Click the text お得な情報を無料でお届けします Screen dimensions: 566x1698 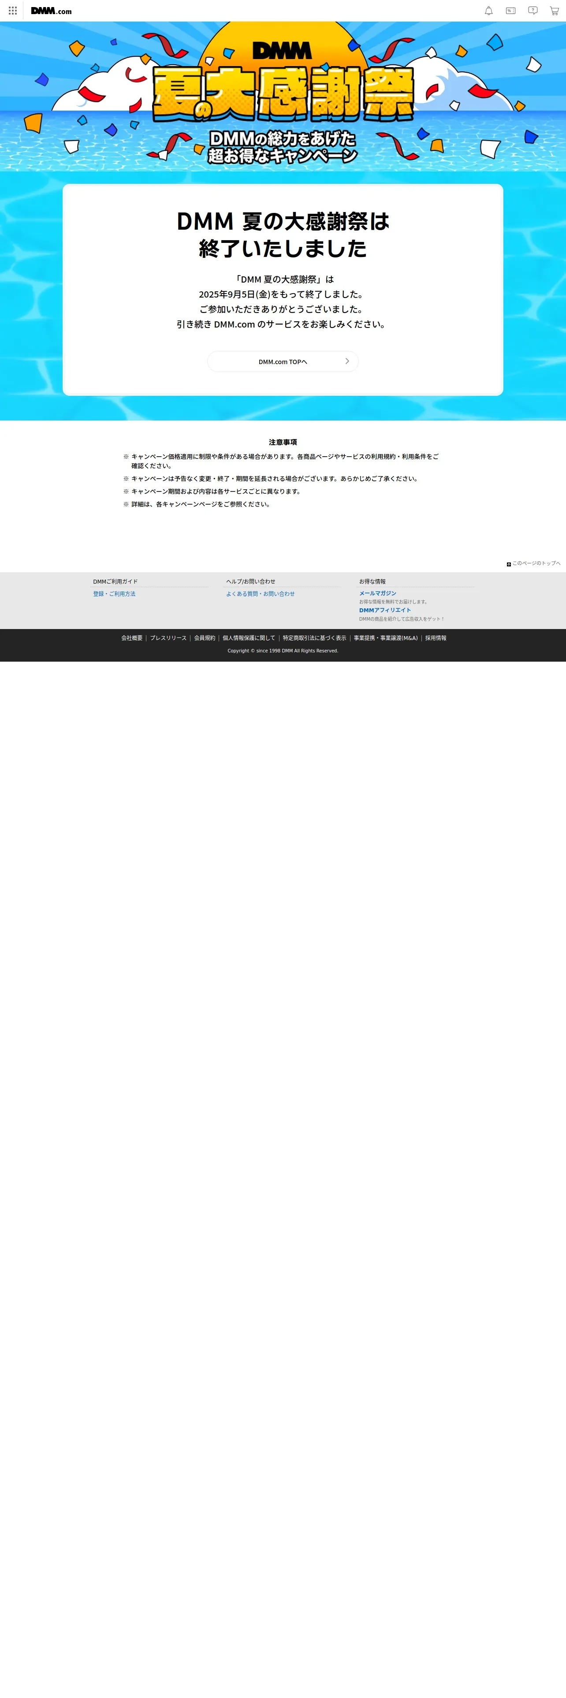(x=394, y=602)
